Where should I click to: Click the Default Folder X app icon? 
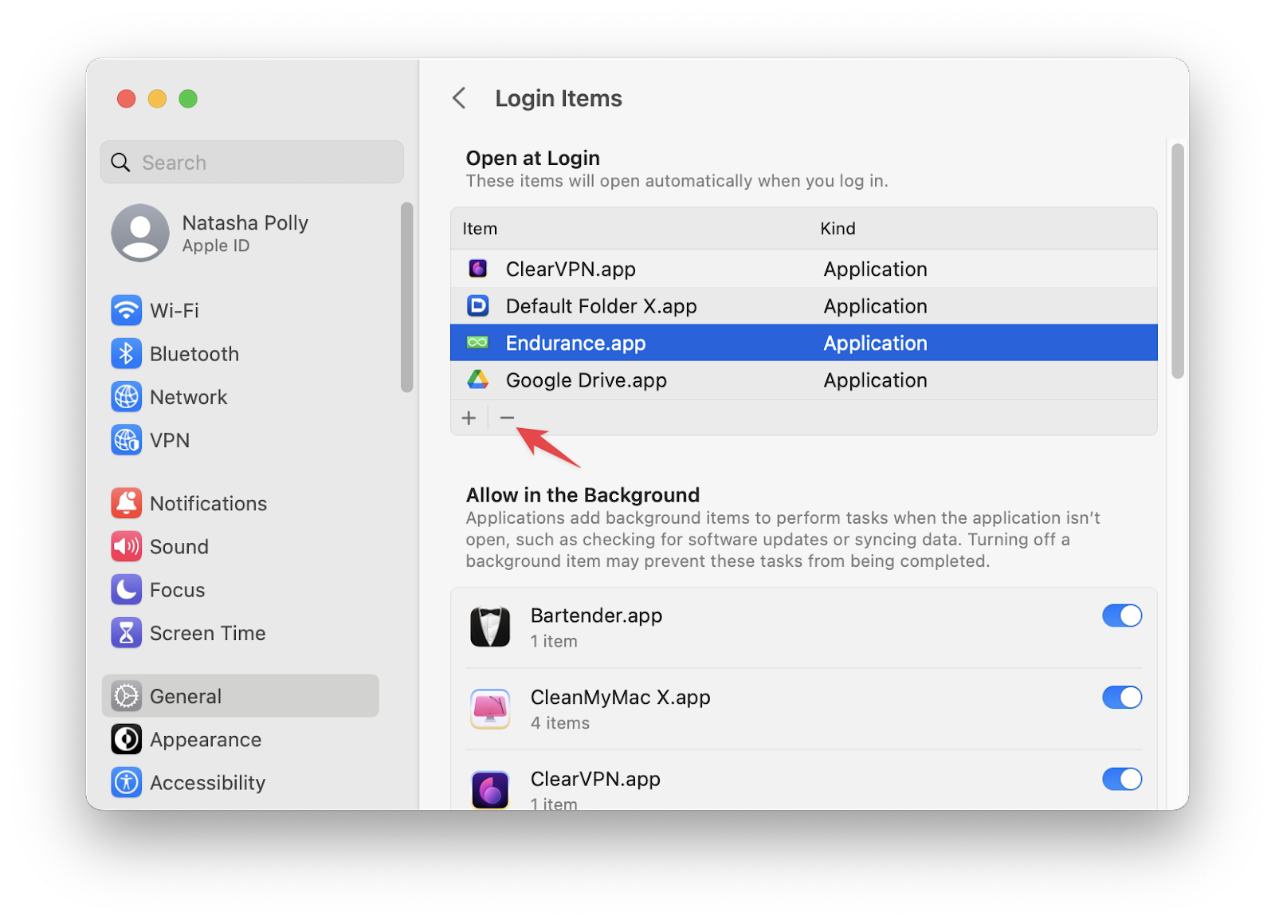click(478, 305)
